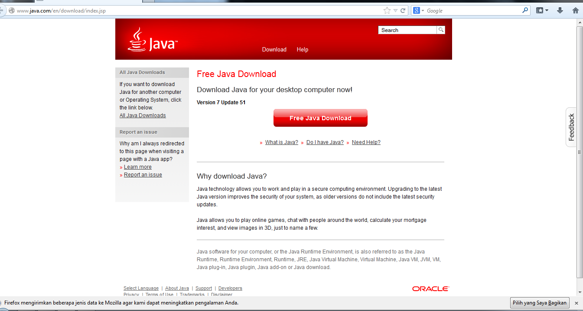Click the Report an issue link
This screenshot has width=583, height=311.
click(143, 175)
